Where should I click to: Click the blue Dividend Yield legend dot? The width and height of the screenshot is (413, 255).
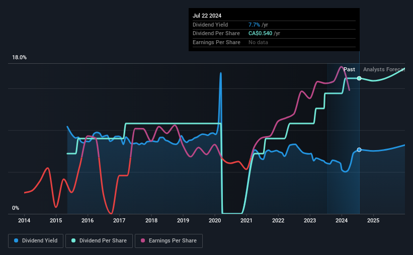(x=16, y=240)
